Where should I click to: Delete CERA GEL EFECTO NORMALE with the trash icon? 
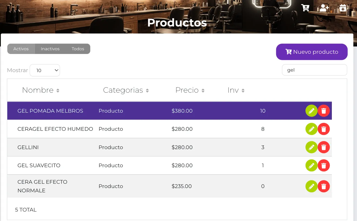click(x=324, y=186)
